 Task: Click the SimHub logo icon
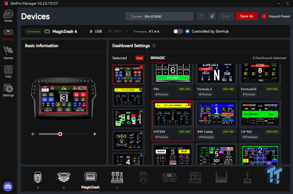point(188,31)
